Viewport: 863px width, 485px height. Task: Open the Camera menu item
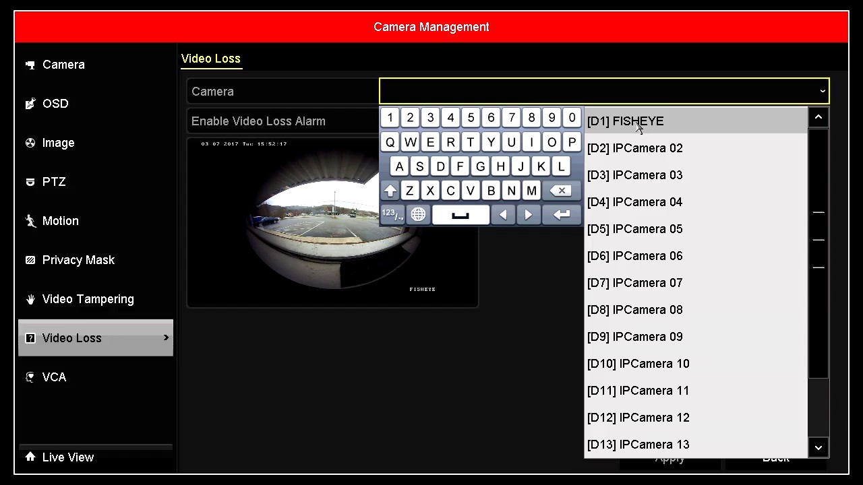[x=63, y=65]
